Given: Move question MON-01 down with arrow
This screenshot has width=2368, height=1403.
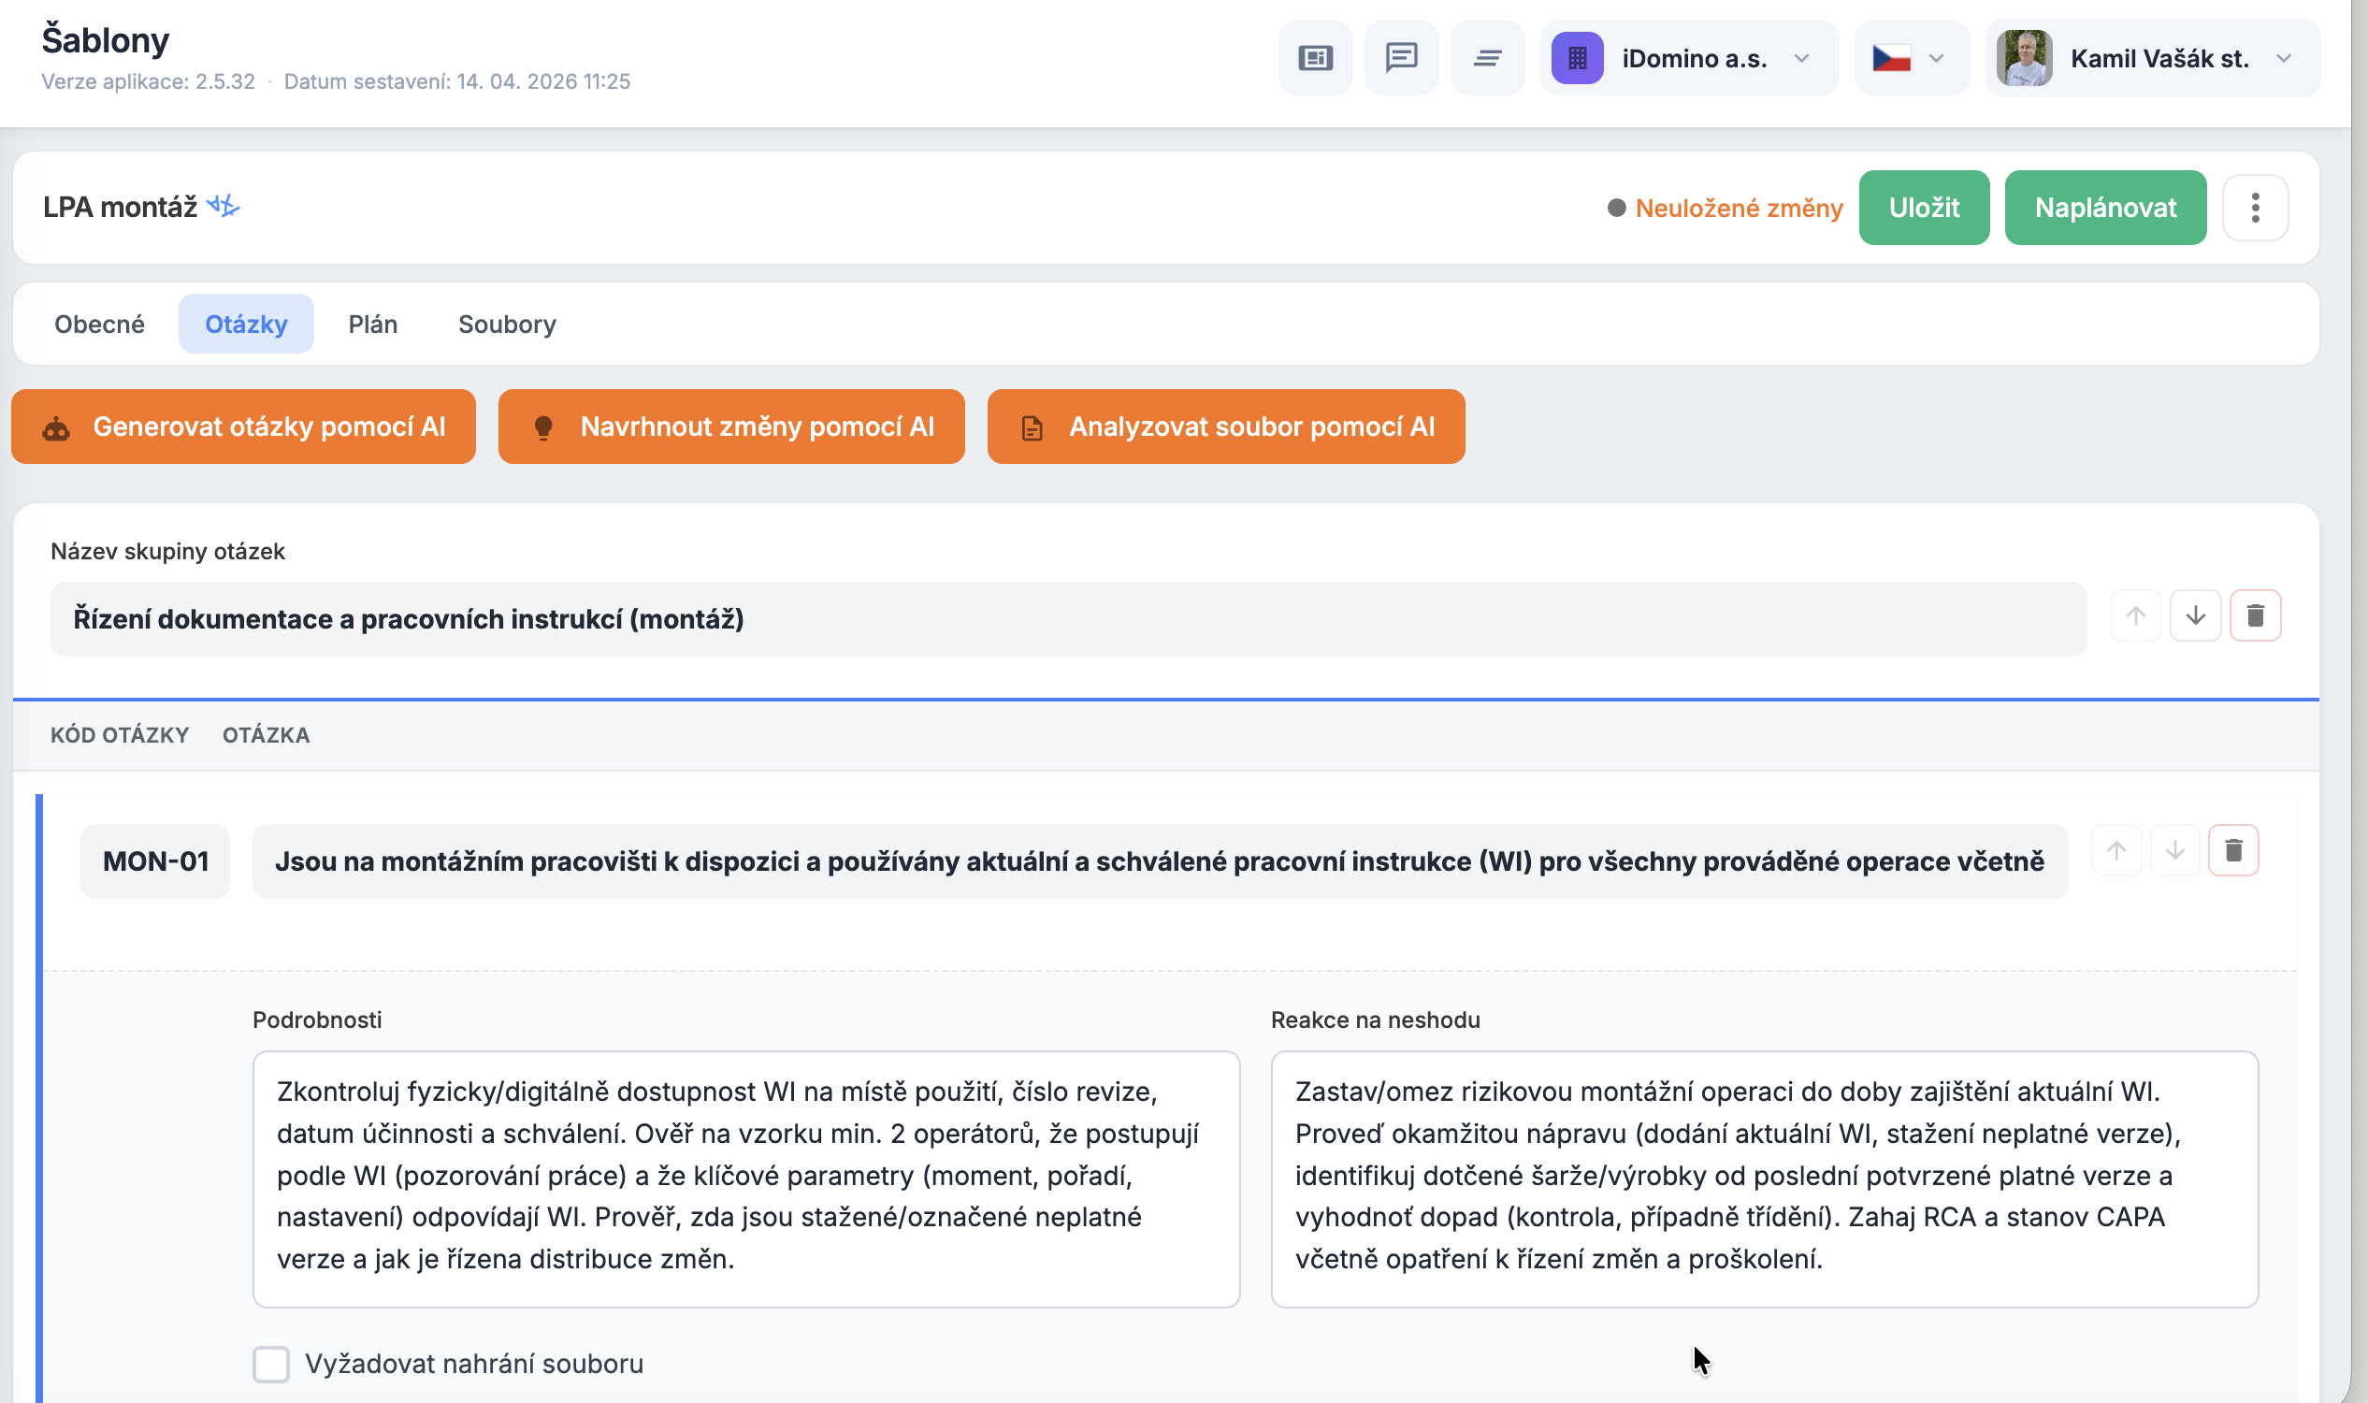Looking at the screenshot, I should click(x=2174, y=851).
